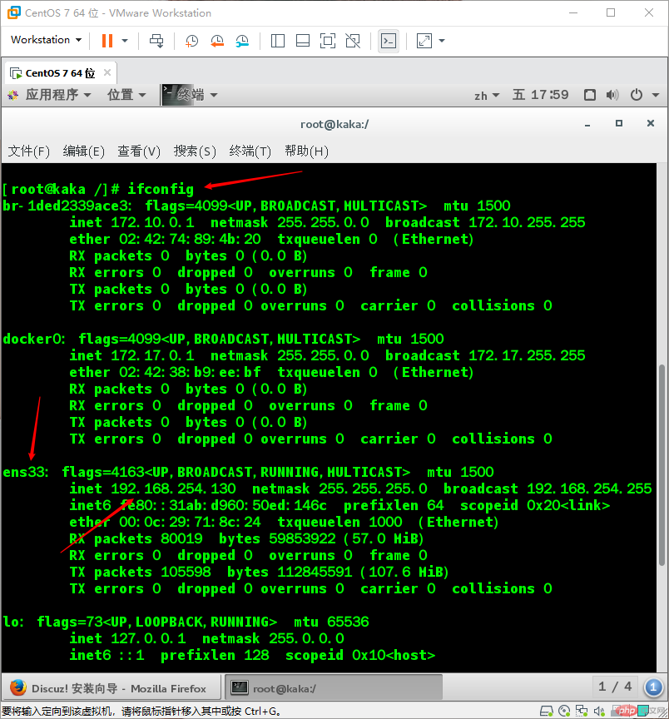Toggle the thumbnail bar visibility icon
Screen dimensions: 669x719
tap(302, 40)
